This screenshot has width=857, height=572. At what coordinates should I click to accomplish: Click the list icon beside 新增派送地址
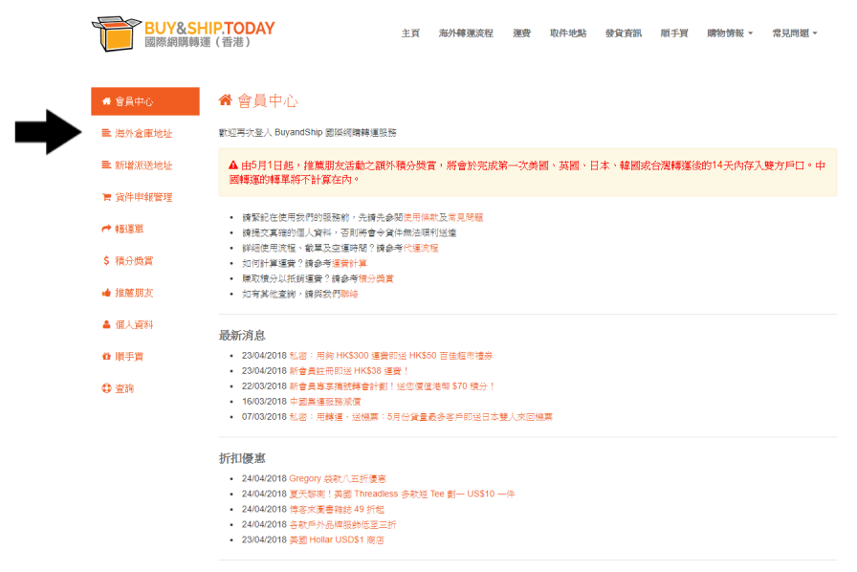pyautogui.click(x=106, y=165)
